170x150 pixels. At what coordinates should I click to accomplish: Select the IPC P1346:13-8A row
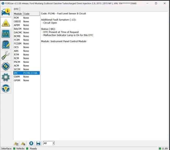26,73
